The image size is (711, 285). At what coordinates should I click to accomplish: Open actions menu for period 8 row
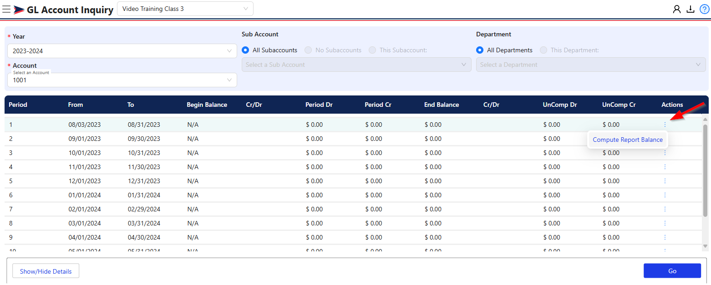[x=665, y=223]
